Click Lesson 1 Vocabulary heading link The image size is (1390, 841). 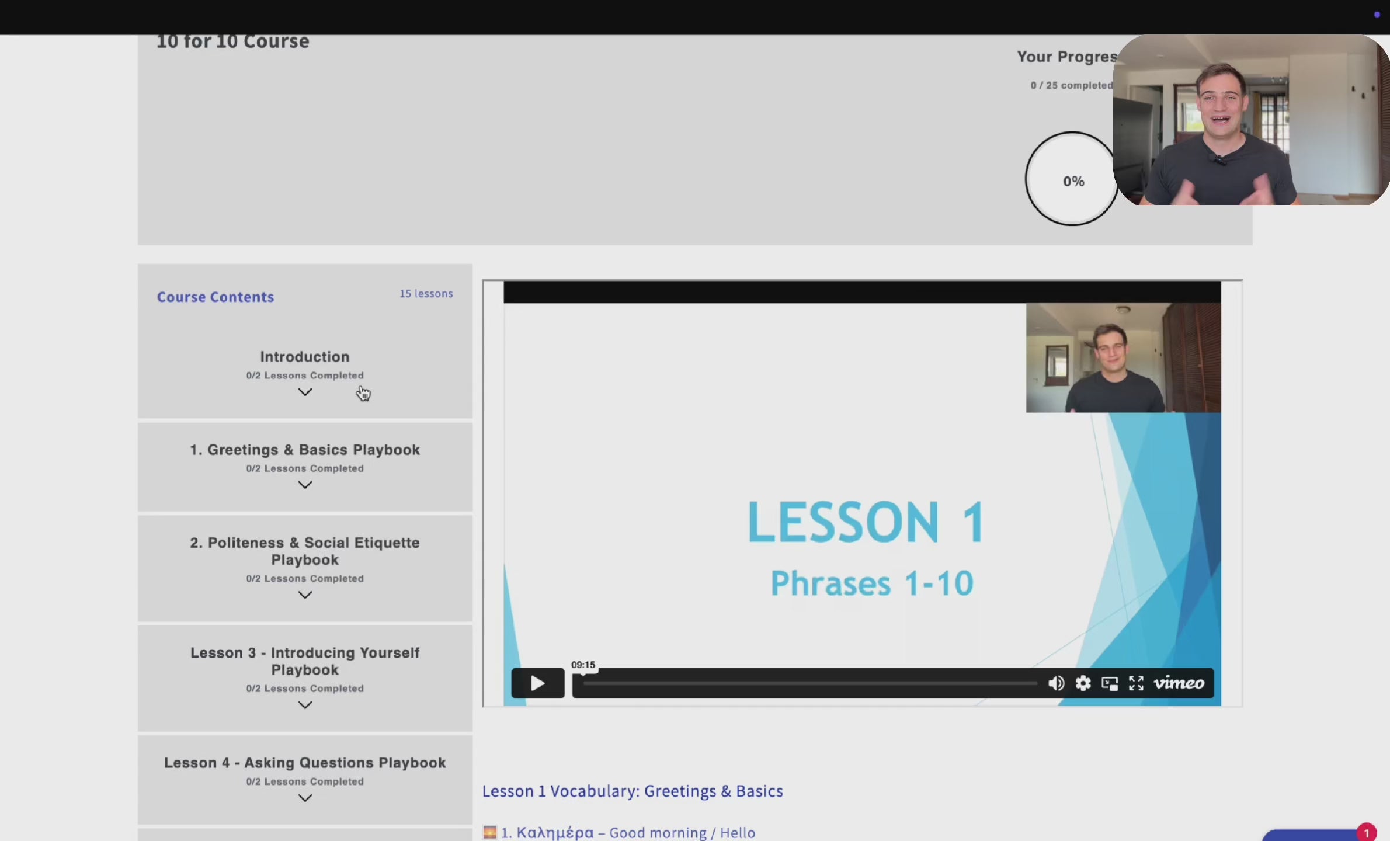coord(632,791)
